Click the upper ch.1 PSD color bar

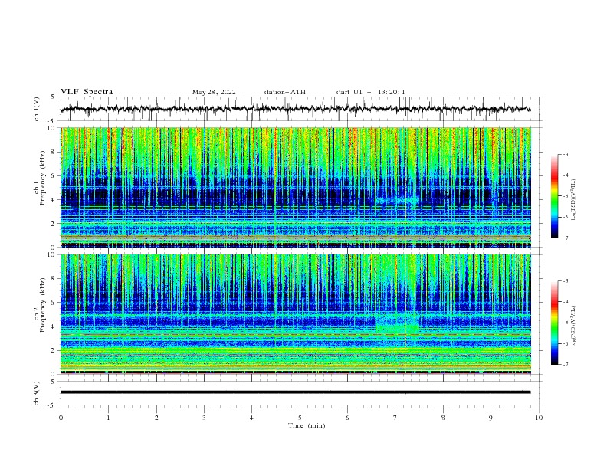pos(555,196)
